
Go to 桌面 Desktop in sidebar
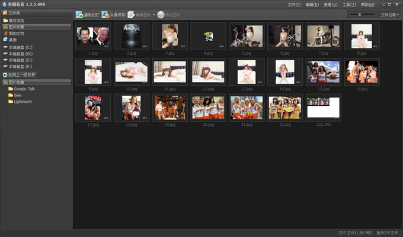[x=12, y=40]
